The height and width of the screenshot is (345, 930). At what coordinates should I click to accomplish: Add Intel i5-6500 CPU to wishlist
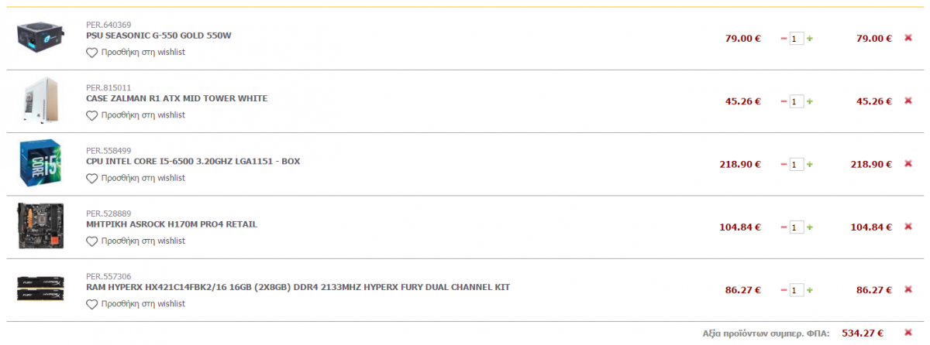[x=136, y=178]
